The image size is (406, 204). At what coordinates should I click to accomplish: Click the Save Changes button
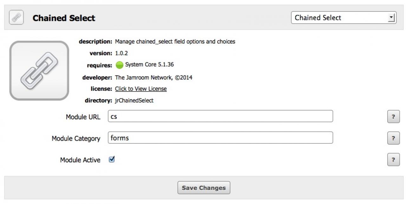tap(204, 188)
